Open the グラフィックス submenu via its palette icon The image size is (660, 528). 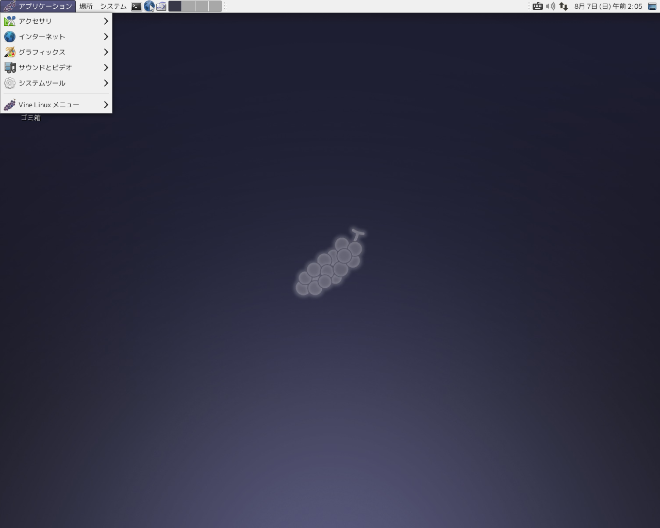tap(10, 52)
